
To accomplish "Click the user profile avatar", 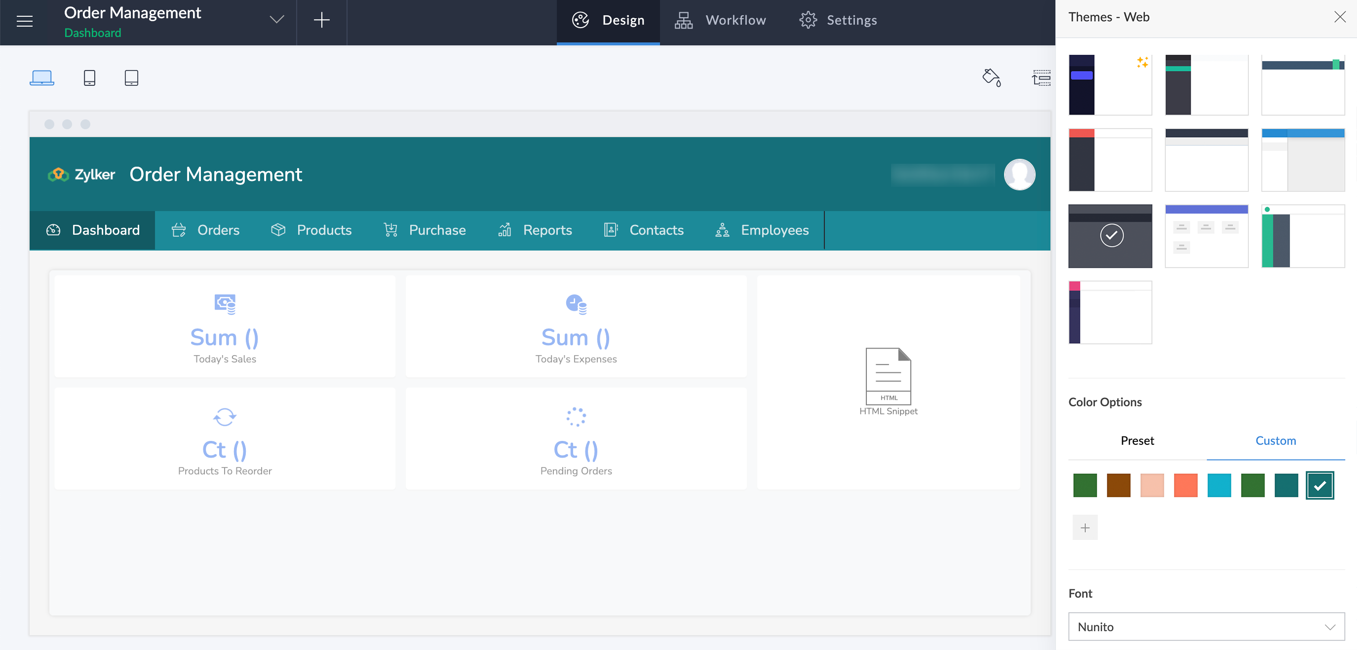I will pyautogui.click(x=1019, y=175).
